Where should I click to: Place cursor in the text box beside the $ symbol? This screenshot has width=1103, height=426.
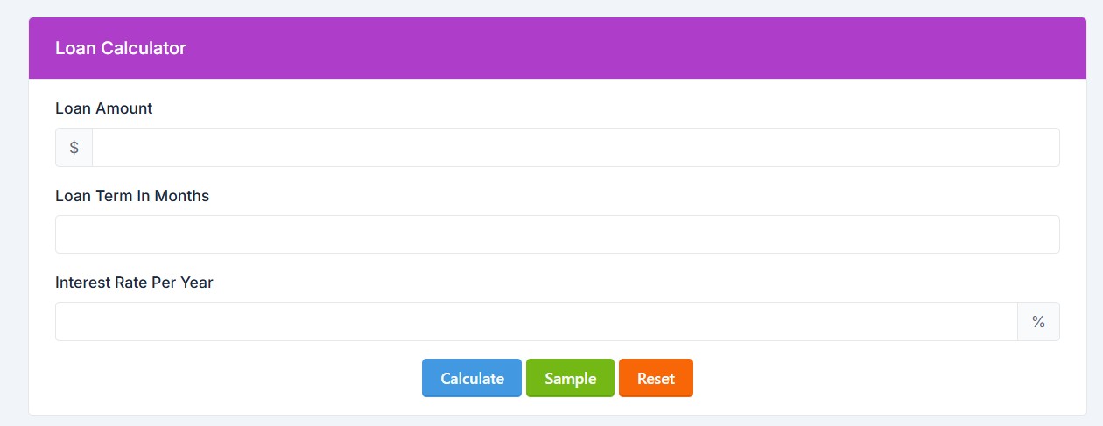tap(575, 147)
